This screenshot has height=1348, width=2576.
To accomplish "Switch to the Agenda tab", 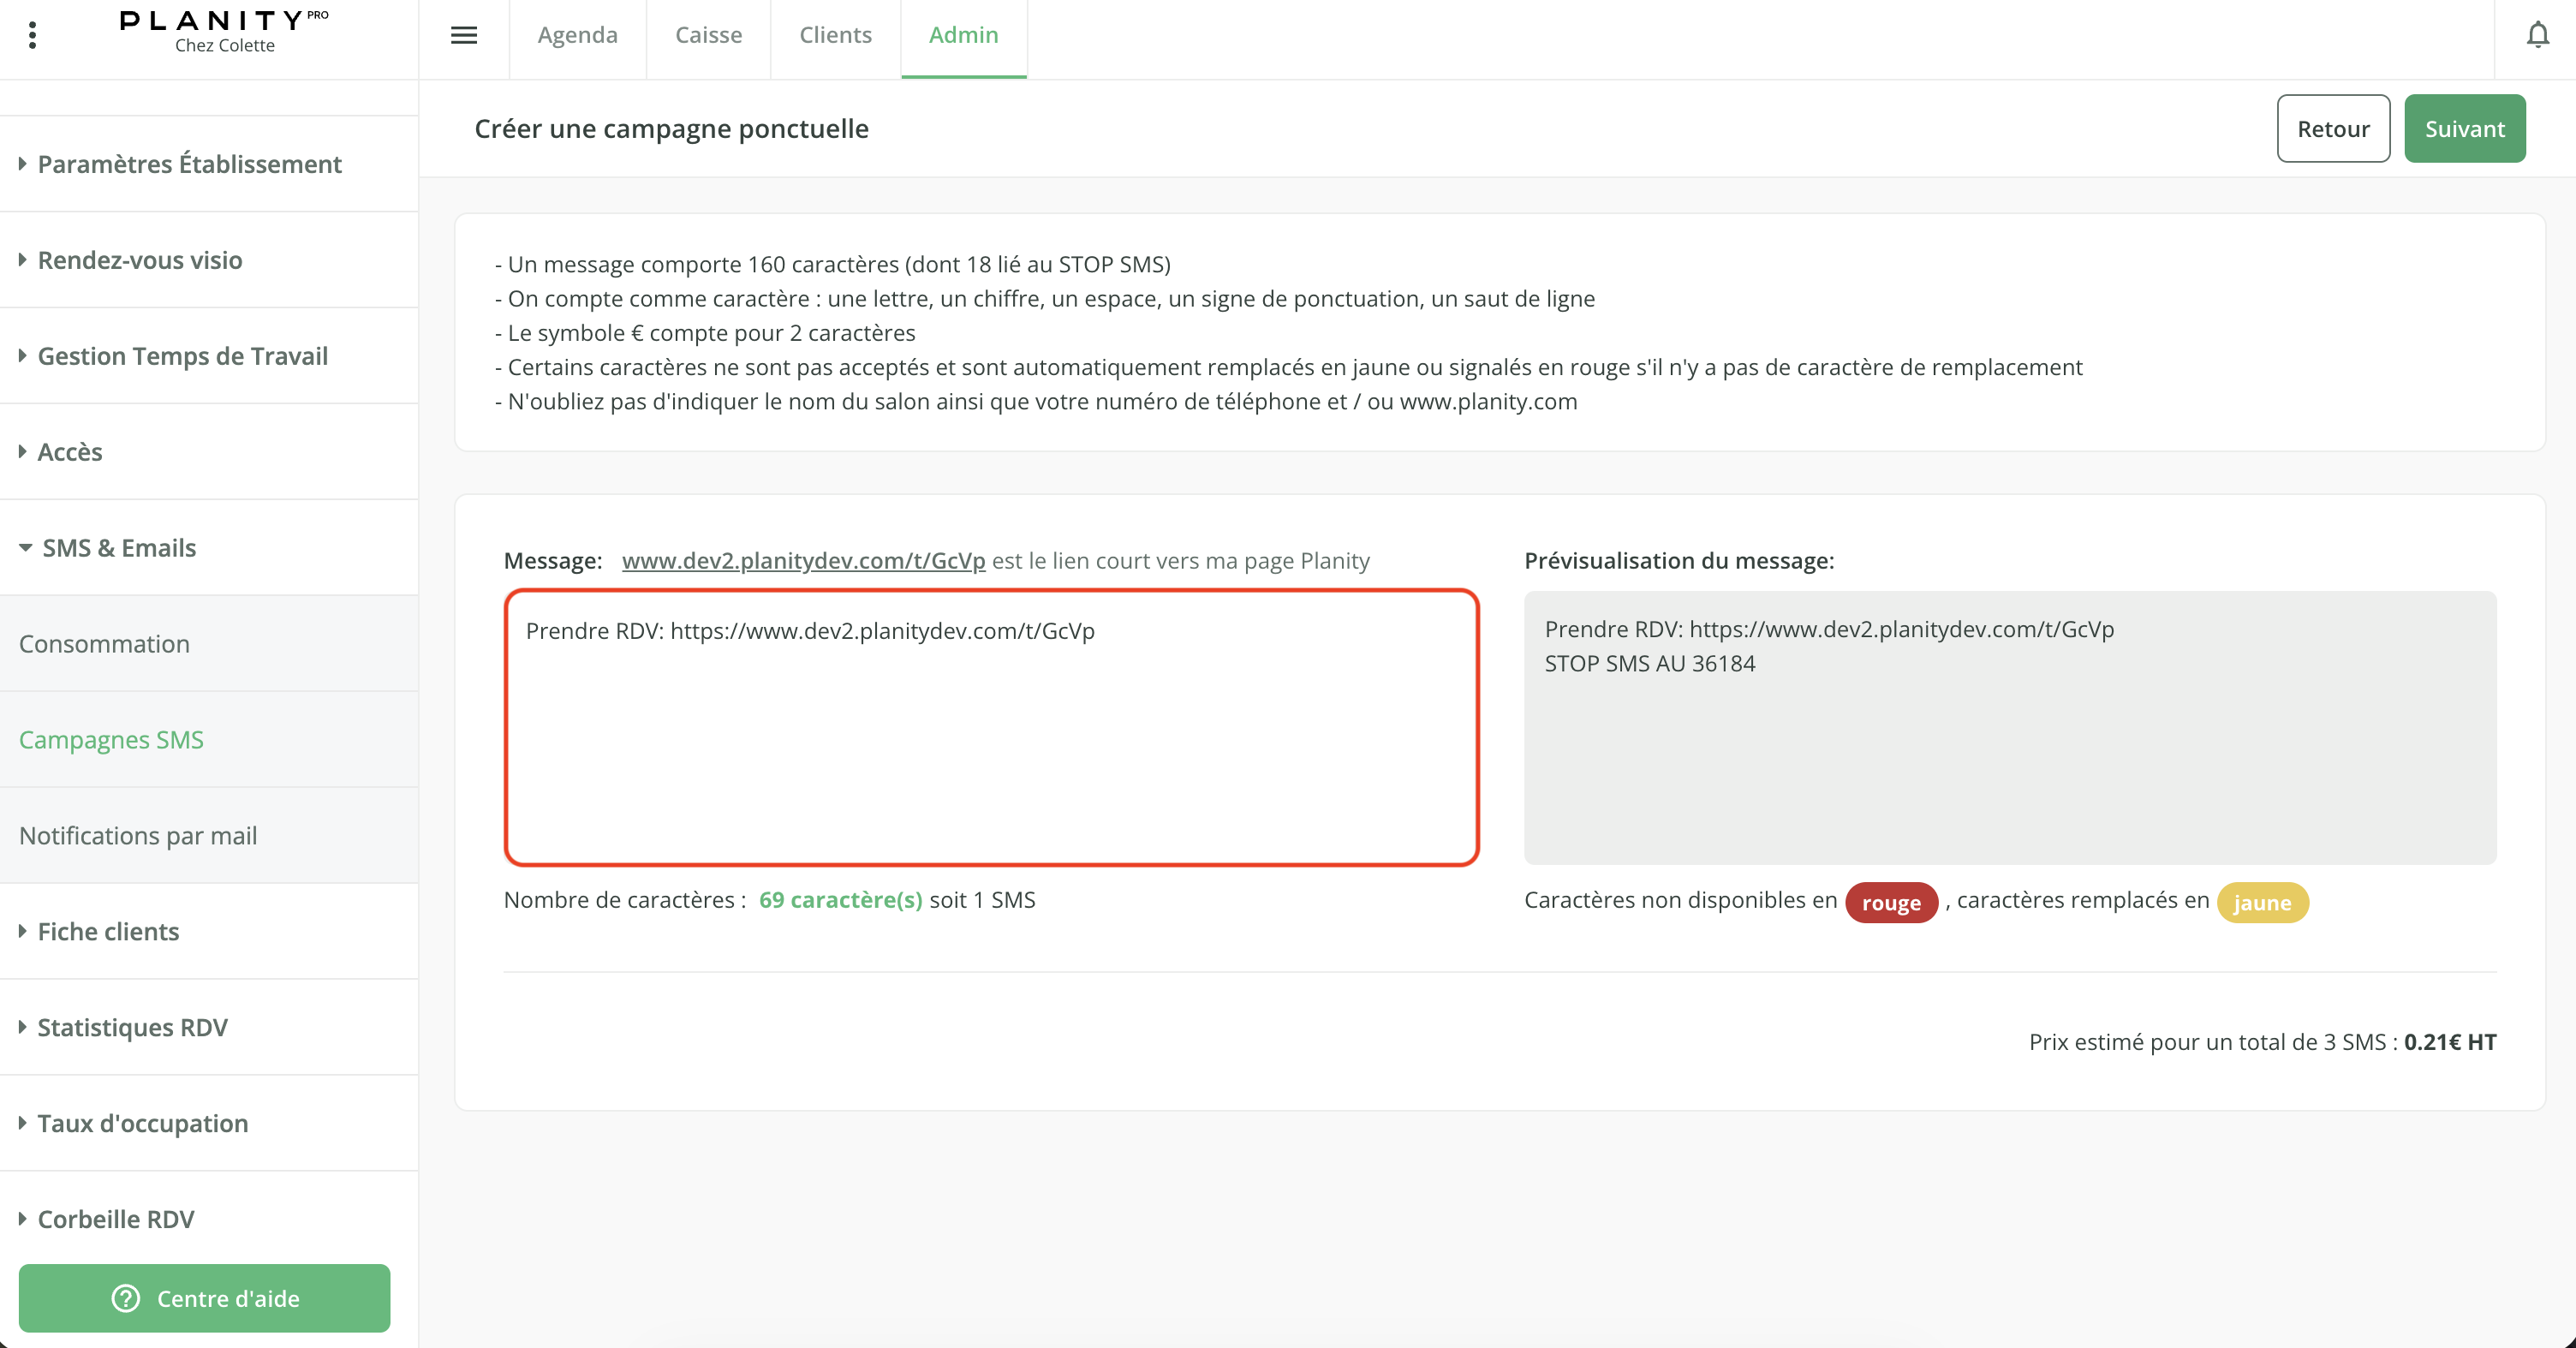I will tap(577, 35).
